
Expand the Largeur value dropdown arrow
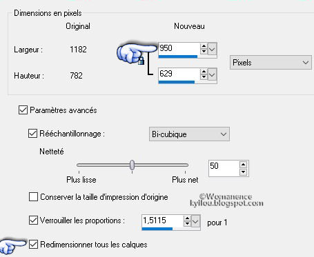pos(212,49)
